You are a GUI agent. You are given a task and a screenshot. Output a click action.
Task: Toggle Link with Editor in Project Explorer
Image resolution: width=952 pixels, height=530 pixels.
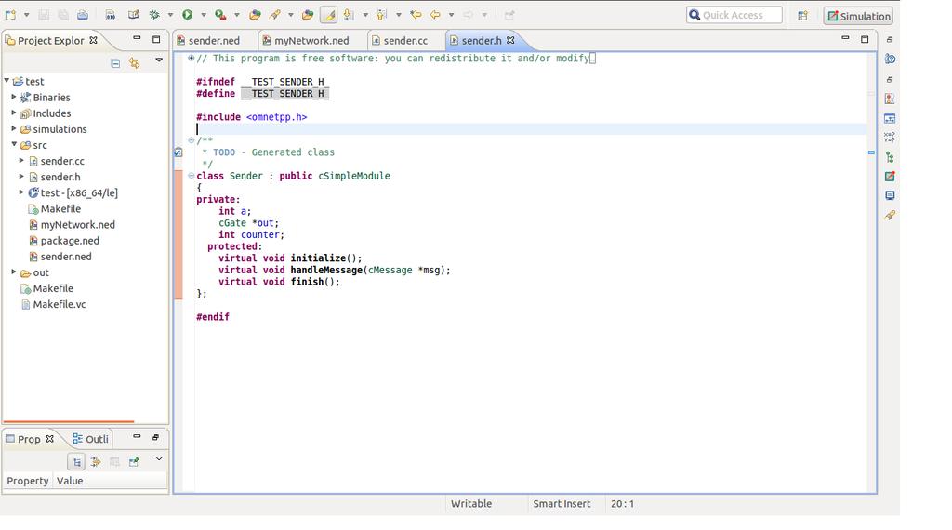coord(134,63)
